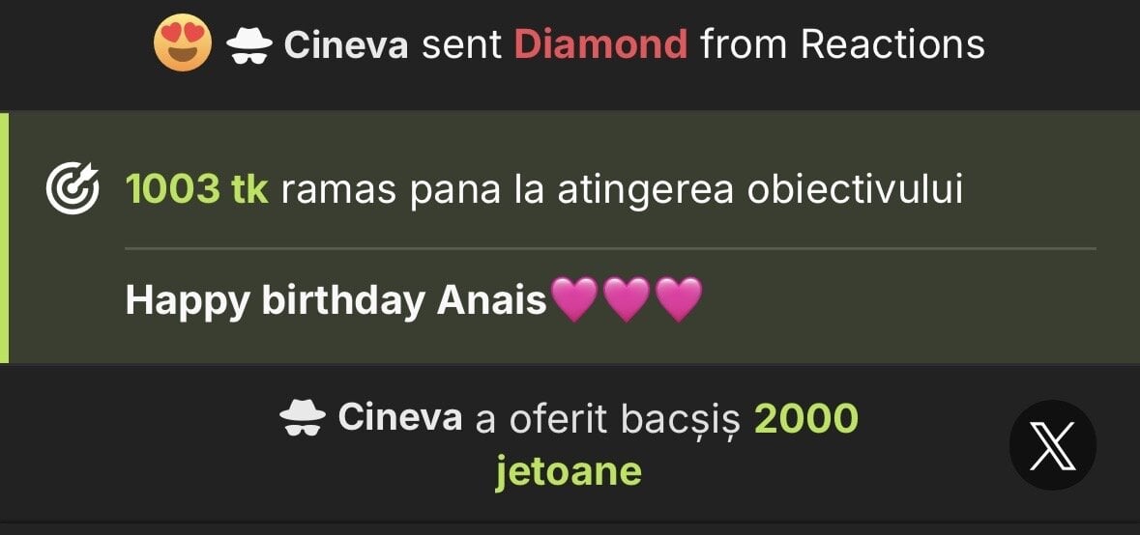The height and width of the screenshot is (535, 1140).
Task: Click the incognito icon in tip message
Action: pyautogui.click(x=302, y=419)
